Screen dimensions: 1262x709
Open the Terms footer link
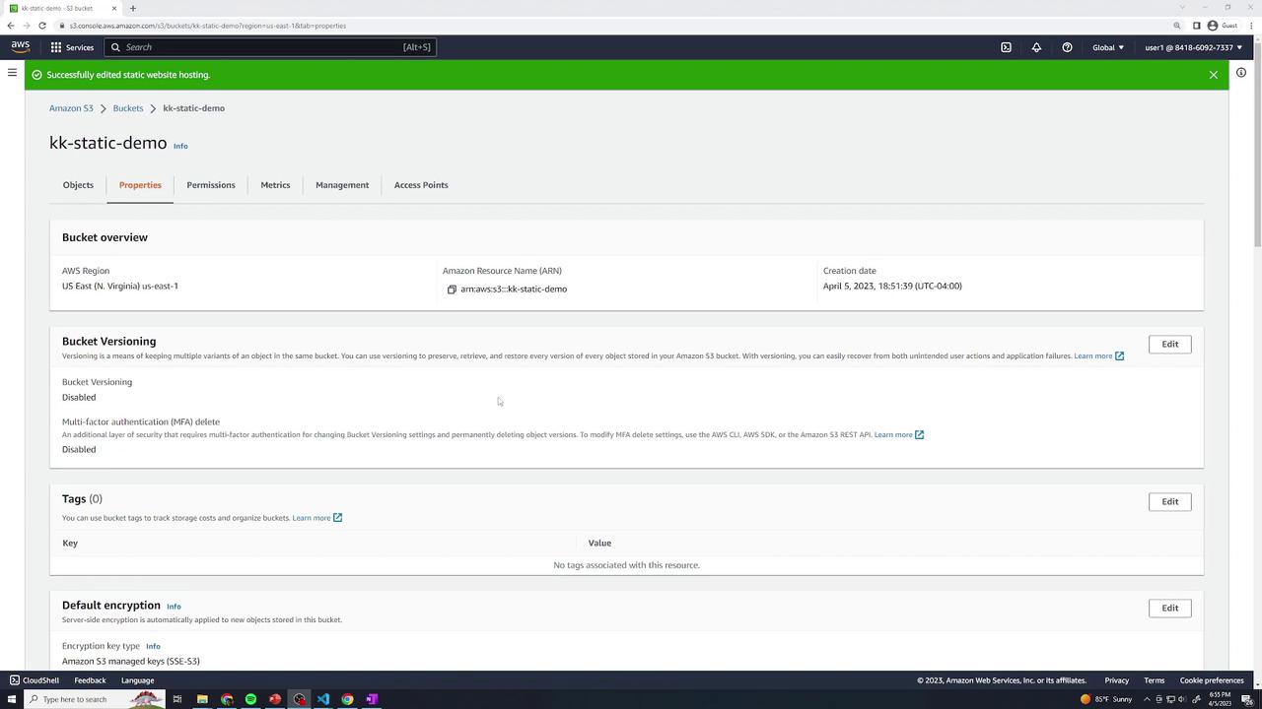click(x=1154, y=680)
